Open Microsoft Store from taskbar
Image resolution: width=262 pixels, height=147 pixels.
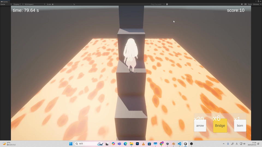149,144
